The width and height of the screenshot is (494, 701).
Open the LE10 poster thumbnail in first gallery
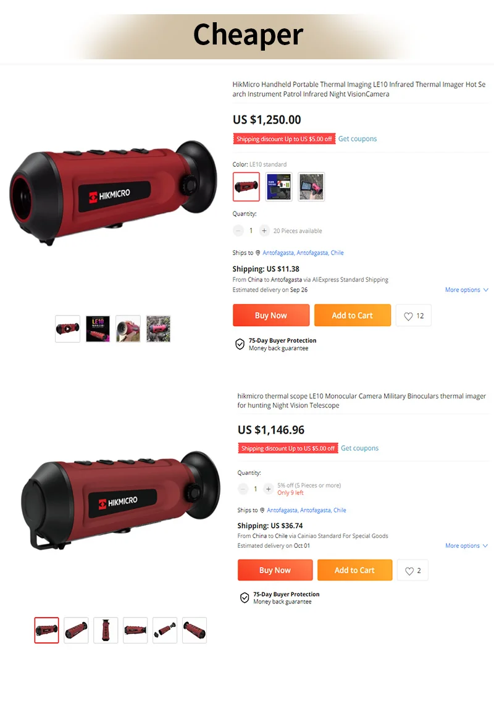click(x=98, y=329)
